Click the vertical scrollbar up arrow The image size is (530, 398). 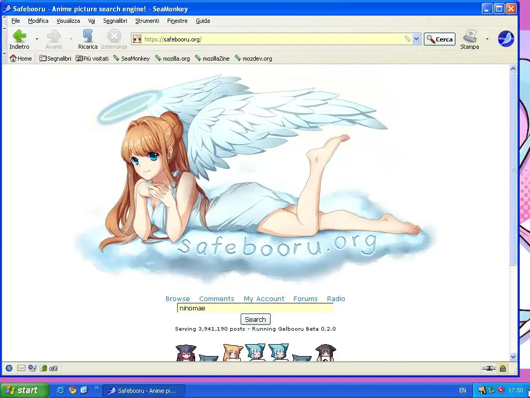(513, 69)
